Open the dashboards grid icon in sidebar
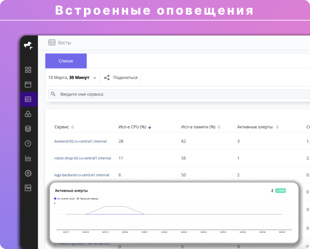The width and height of the screenshot is (310, 249). click(28, 70)
